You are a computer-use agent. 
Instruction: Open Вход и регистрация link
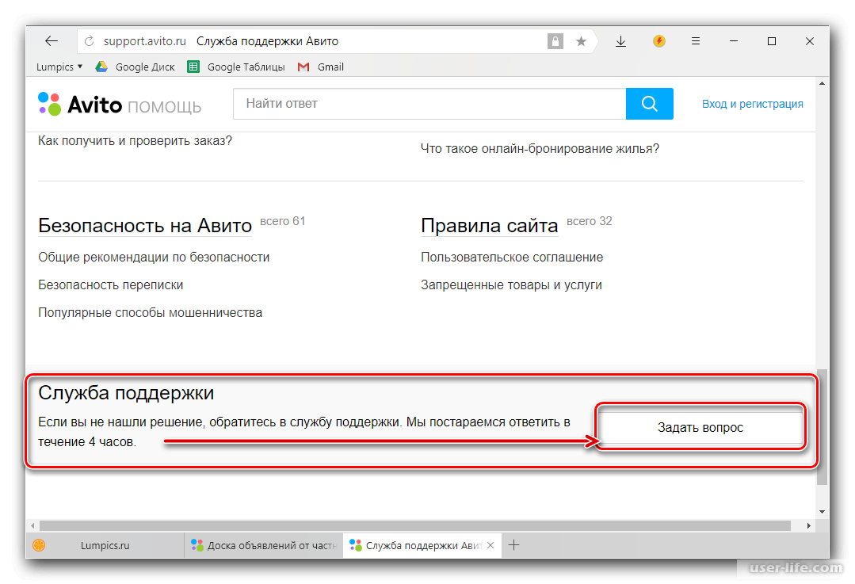(752, 104)
